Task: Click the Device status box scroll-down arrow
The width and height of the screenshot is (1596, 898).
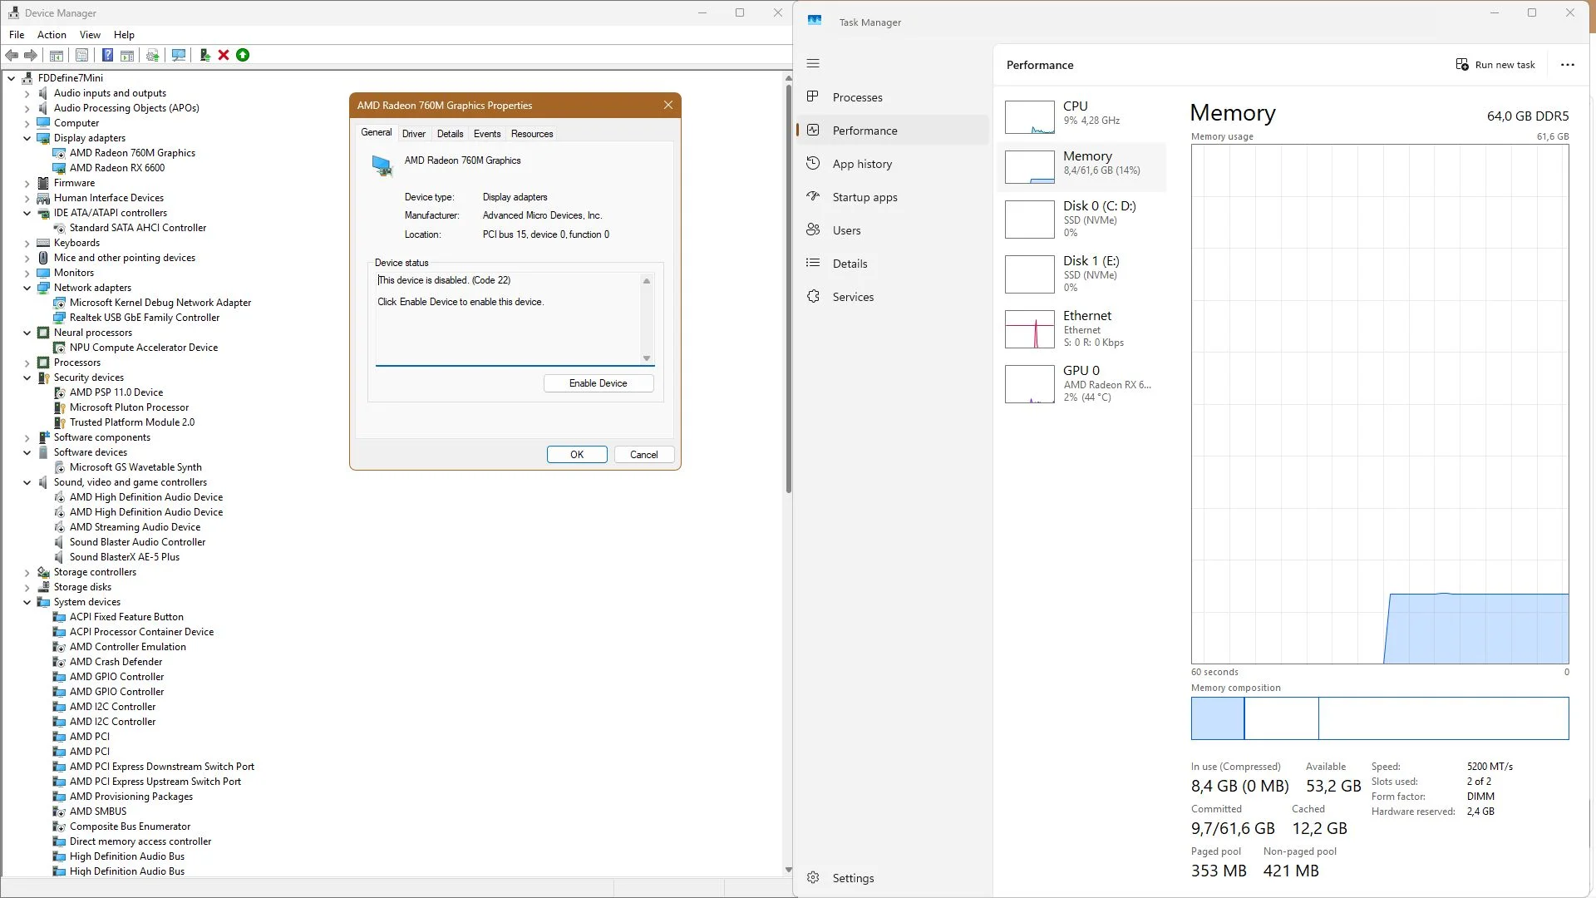Action: 647,358
